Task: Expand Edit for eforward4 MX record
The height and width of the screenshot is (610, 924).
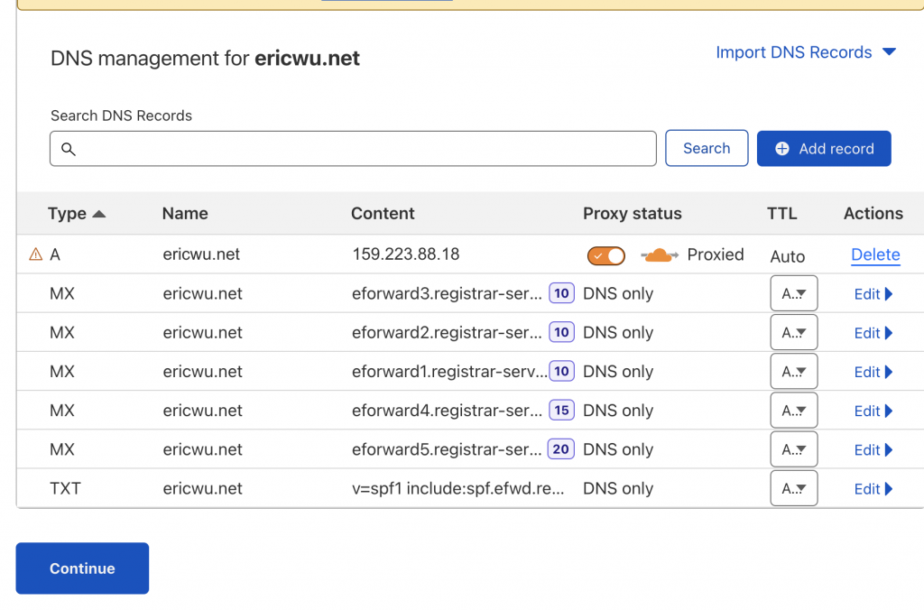Action: [873, 411]
